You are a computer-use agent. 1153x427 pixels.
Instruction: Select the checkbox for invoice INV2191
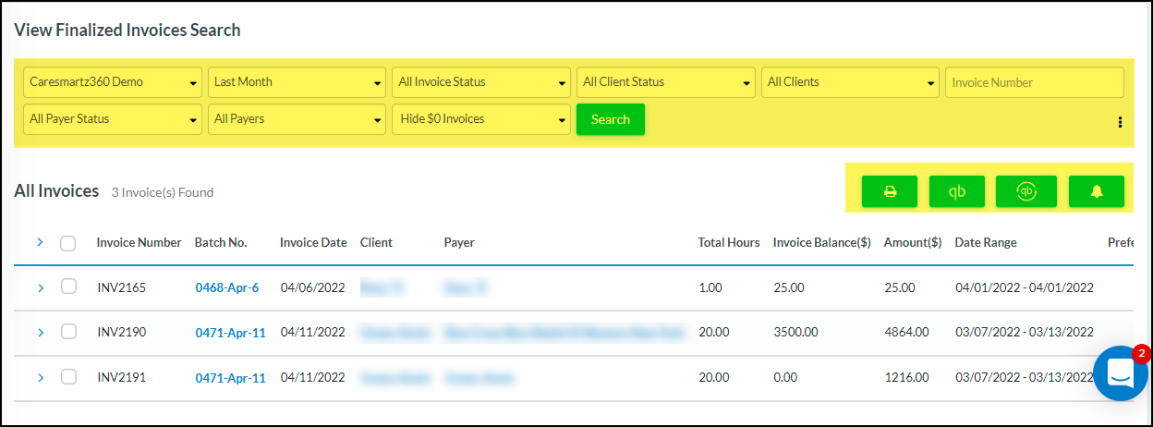pos(68,377)
